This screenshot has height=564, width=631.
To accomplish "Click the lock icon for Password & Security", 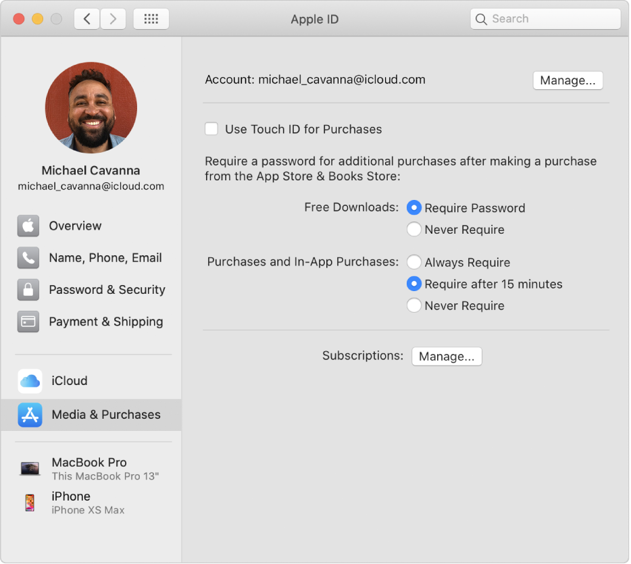I will click(x=28, y=290).
